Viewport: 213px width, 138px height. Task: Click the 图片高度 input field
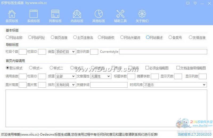pyautogui.click(x=23, y=85)
